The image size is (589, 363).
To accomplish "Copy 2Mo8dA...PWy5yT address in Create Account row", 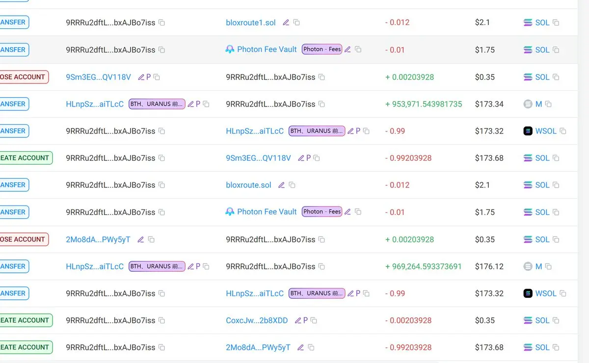I will pyautogui.click(x=311, y=347).
